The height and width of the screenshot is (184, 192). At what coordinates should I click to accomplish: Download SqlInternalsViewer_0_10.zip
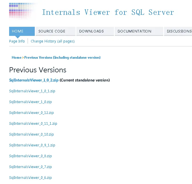(x=31, y=134)
